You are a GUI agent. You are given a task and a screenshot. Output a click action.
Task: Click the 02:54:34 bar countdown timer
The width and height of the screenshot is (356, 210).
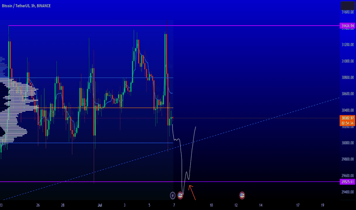tap(347, 123)
